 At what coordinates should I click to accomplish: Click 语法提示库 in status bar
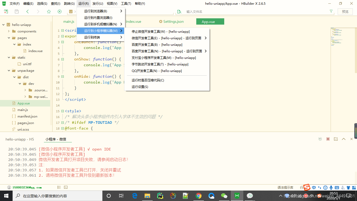(285, 187)
